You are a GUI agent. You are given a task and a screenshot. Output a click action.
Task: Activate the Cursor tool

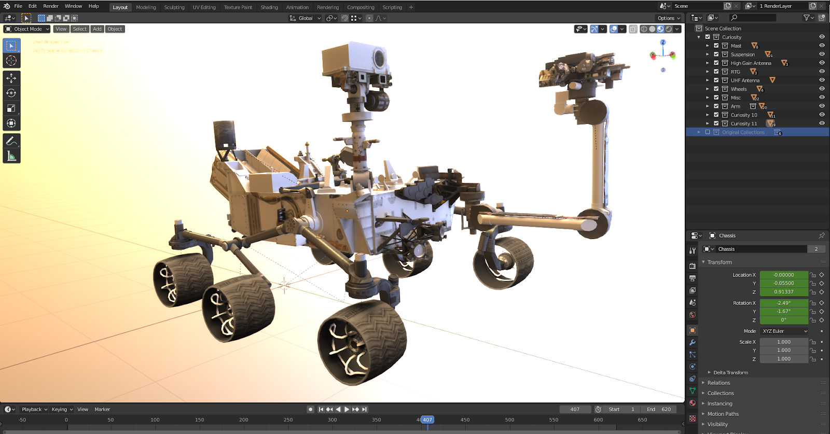tap(11, 61)
